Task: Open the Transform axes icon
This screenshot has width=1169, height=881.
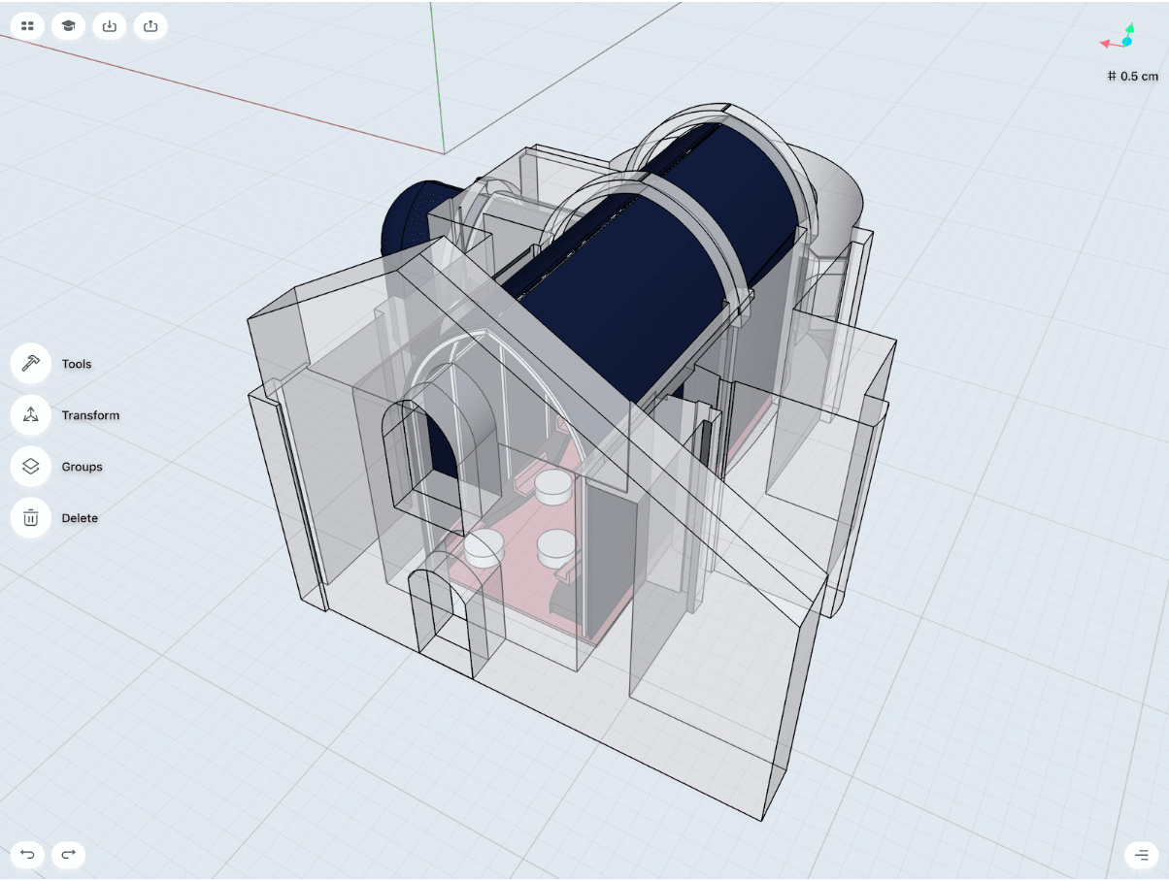Action: [x=30, y=414]
